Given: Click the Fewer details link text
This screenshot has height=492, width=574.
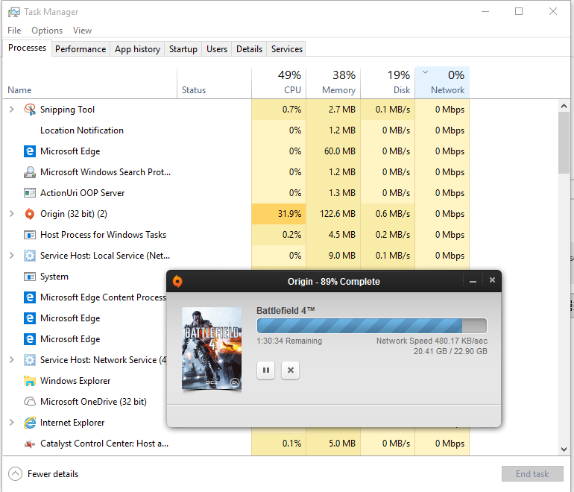Looking at the screenshot, I should click(53, 474).
